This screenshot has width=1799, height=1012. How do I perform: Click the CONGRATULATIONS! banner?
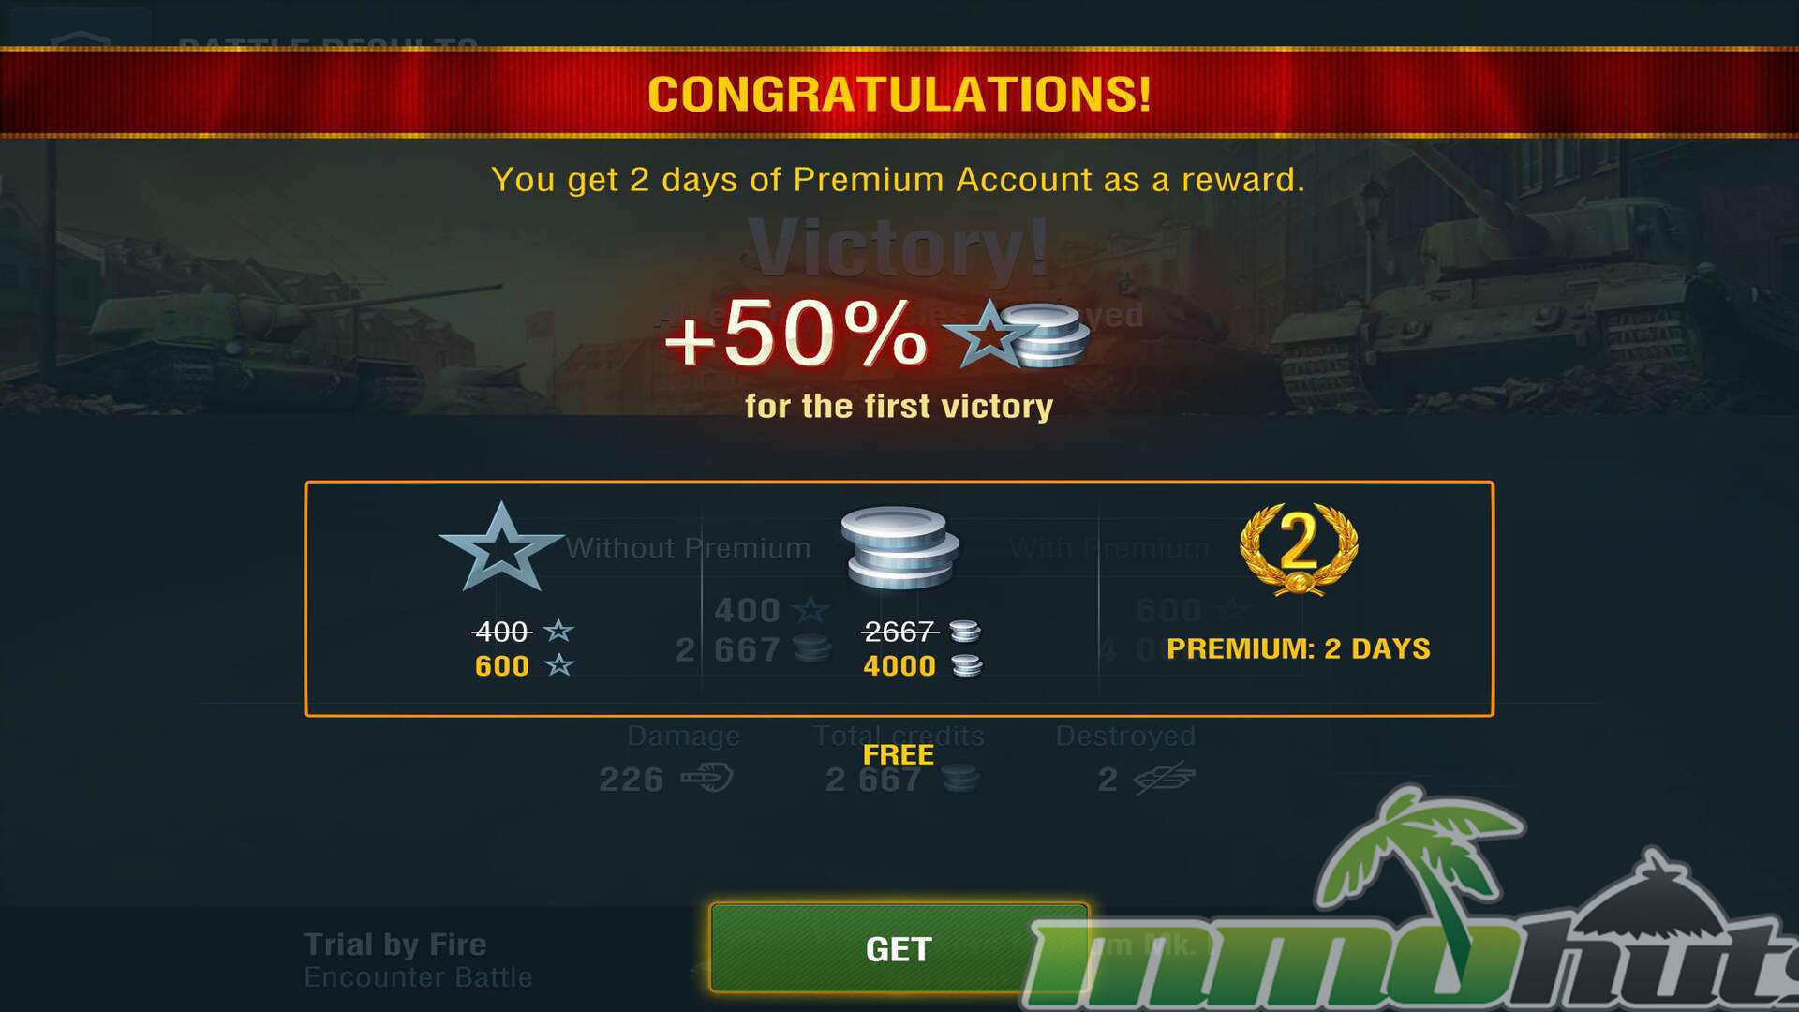click(899, 94)
